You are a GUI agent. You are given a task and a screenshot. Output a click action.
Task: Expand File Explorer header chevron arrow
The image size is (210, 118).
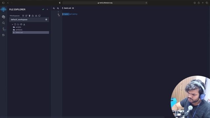coord(47,10)
